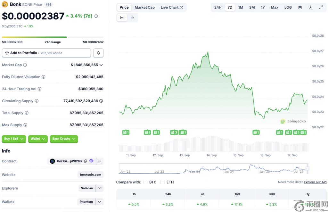328x212 pixels.
Task: Open the calendar date range picker
Action: [300, 7]
